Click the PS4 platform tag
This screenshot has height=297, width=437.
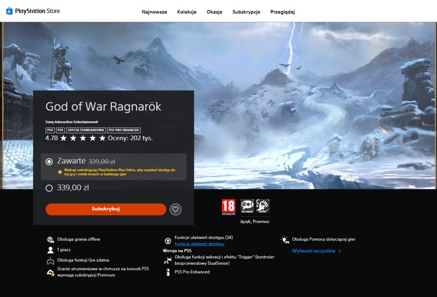click(50, 130)
